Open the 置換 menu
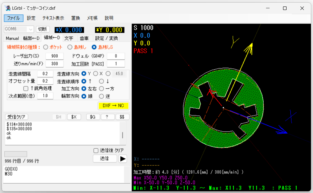Image resolution: width=313 pixels, height=193 pixels. tap(76, 18)
